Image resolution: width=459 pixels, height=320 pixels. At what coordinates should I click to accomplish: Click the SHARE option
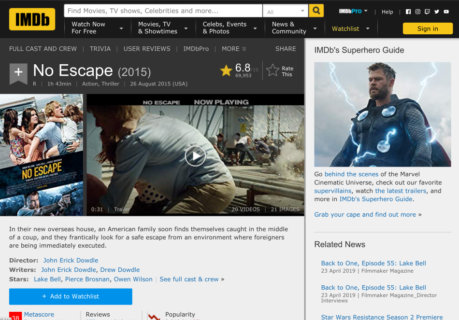286,49
